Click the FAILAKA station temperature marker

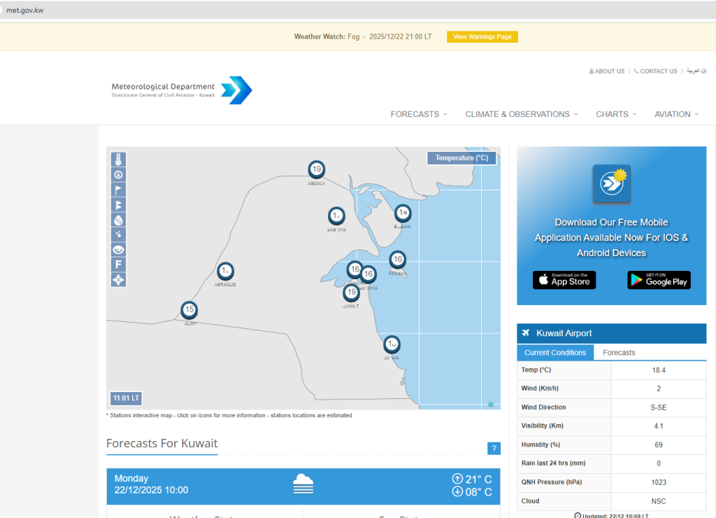[397, 260]
